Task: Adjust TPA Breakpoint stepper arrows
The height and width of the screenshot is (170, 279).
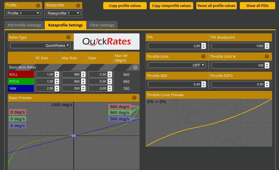Action: point(267,46)
